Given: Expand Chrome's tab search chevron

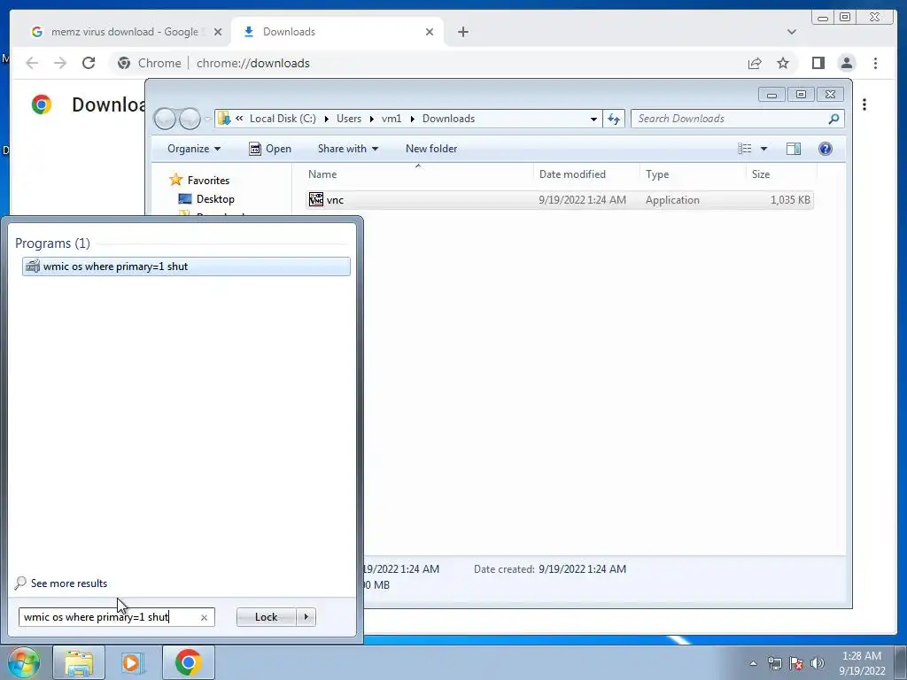Looking at the screenshot, I should click(x=791, y=32).
